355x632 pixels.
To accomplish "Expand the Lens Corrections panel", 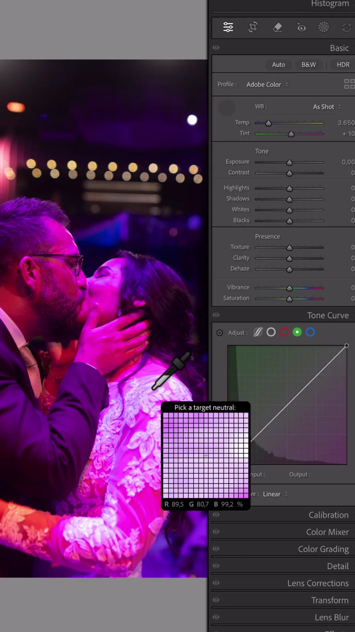I will click(x=318, y=583).
